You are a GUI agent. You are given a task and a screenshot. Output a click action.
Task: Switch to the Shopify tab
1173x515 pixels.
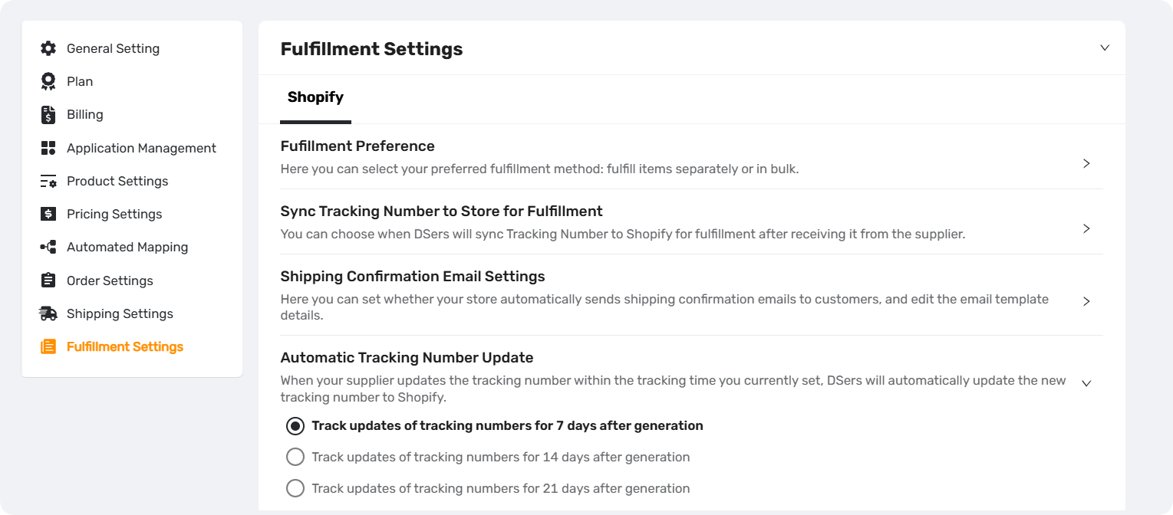315,97
